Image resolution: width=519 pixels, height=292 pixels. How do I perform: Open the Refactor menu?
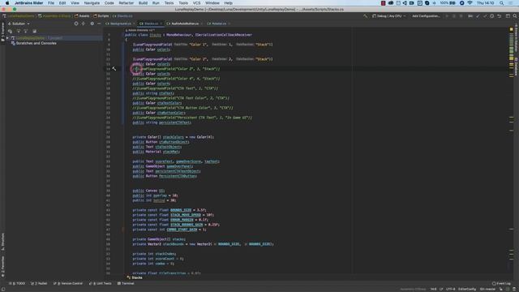[x=127, y=3]
